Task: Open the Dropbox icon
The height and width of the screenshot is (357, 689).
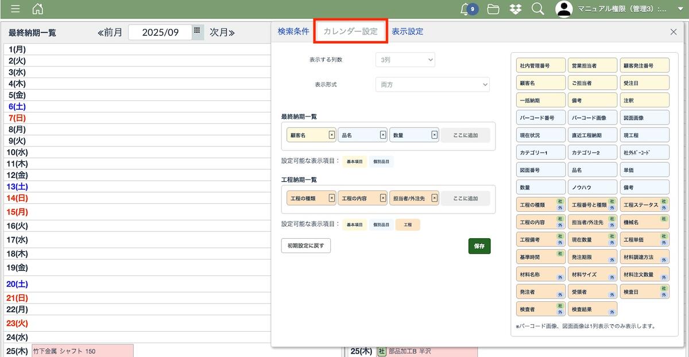Action: (516, 9)
